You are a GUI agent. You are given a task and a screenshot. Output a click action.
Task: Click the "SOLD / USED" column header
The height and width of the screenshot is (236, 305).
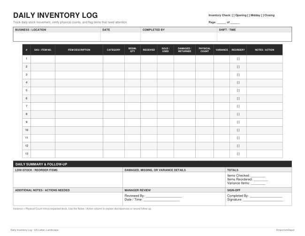tap(165, 50)
